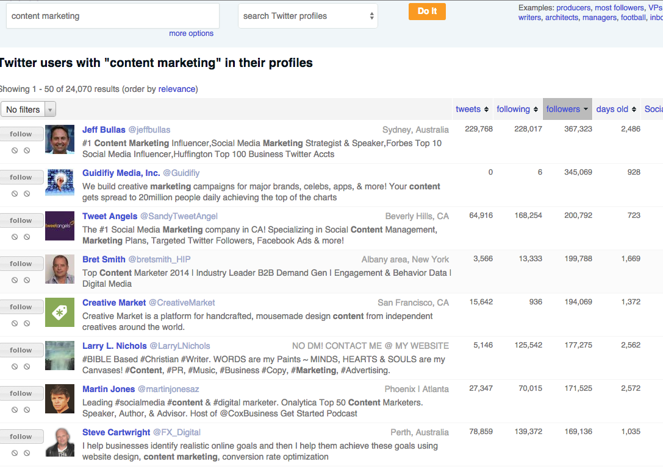The height and width of the screenshot is (470, 663).
Task: Click the green Creative Market logo
Action: pos(60,312)
